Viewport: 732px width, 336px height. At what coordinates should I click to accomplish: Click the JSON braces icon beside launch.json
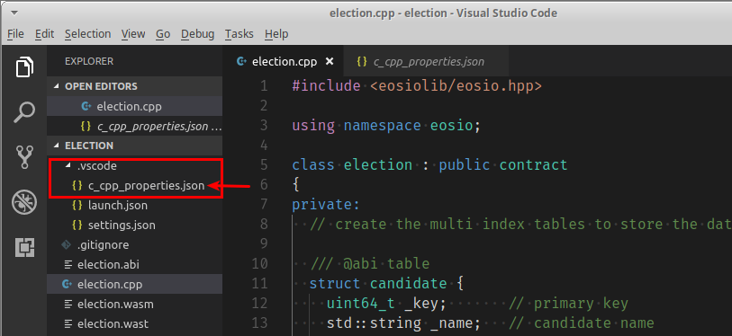77,205
